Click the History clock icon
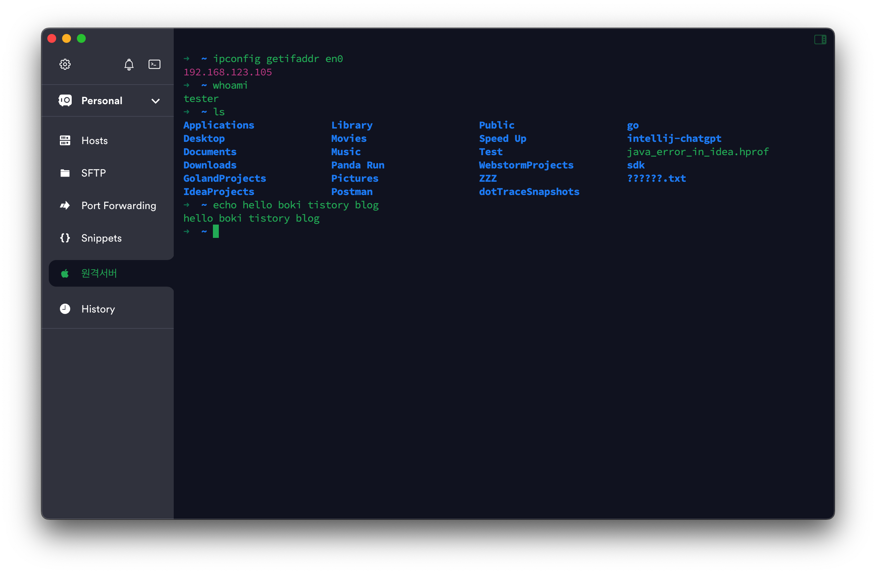 click(65, 309)
